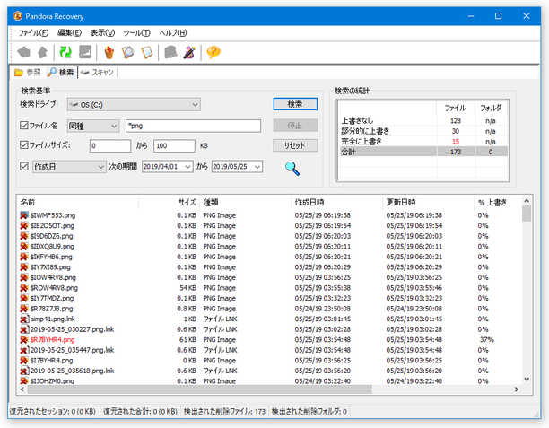Click the minimum file size field 0
The image size is (549, 428).
coord(110,145)
